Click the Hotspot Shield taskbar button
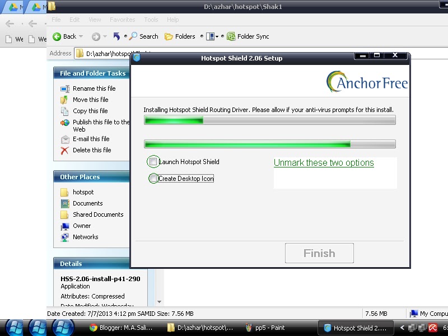 (356, 328)
